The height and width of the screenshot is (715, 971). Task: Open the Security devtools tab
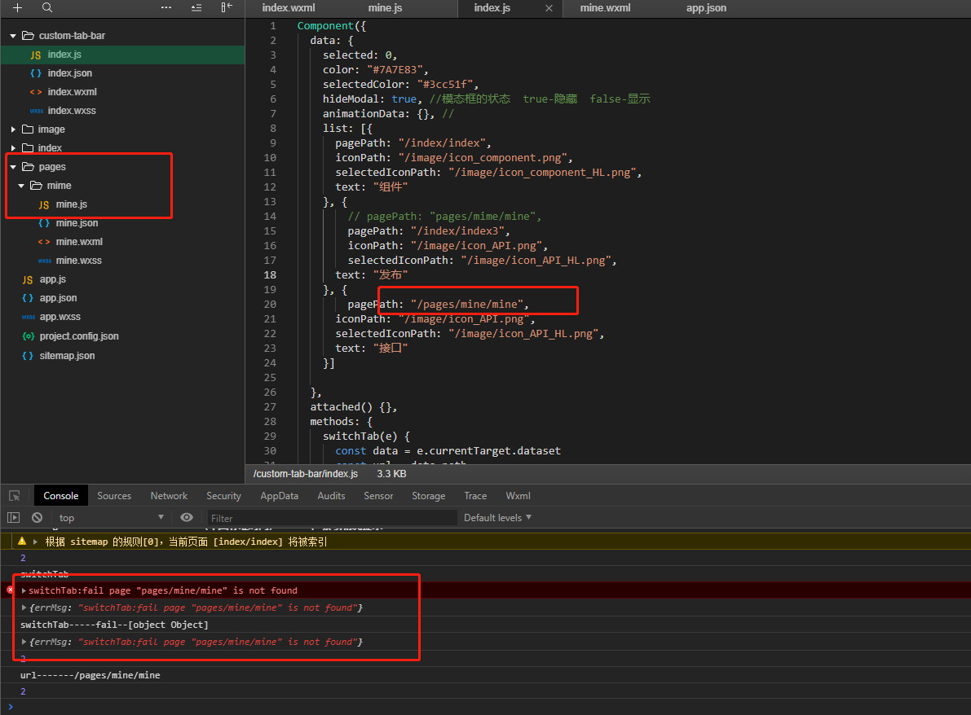pyautogui.click(x=223, y=496)
